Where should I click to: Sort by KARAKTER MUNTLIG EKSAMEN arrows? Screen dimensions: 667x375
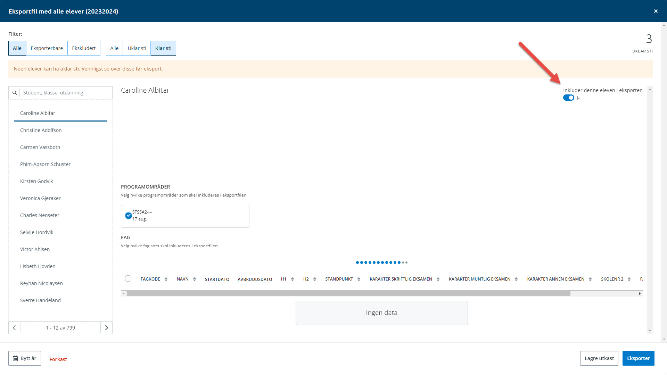pyautogui.click(x=516, y=279)
